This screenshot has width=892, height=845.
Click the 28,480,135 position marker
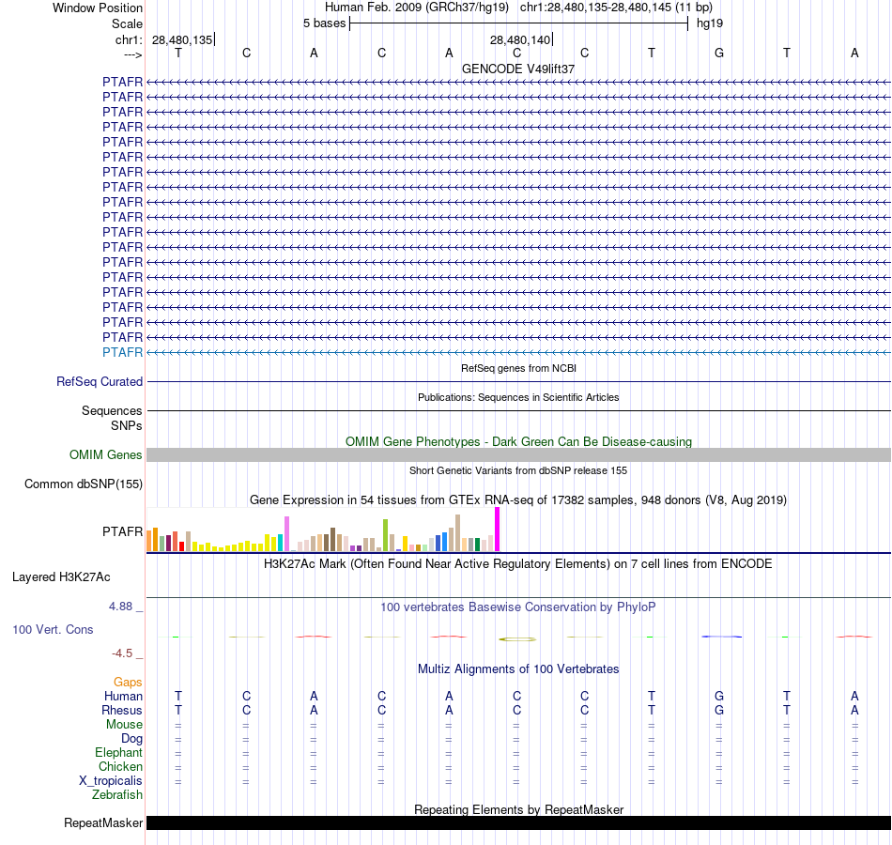point(182,39)
